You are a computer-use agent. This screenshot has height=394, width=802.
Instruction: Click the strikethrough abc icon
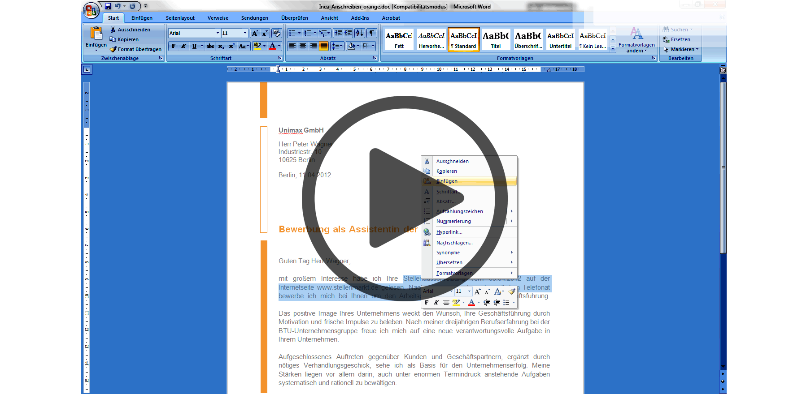point(210,46)
